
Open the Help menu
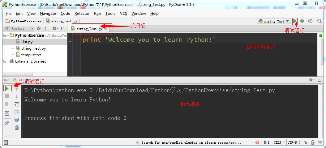pyautogui.click(x=154, y=14)
